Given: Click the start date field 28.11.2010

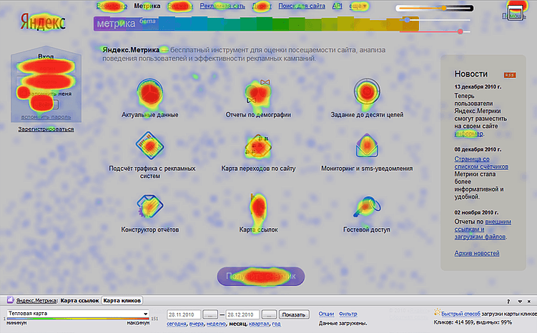Looking at the screenshot, I should coord(184,314).
